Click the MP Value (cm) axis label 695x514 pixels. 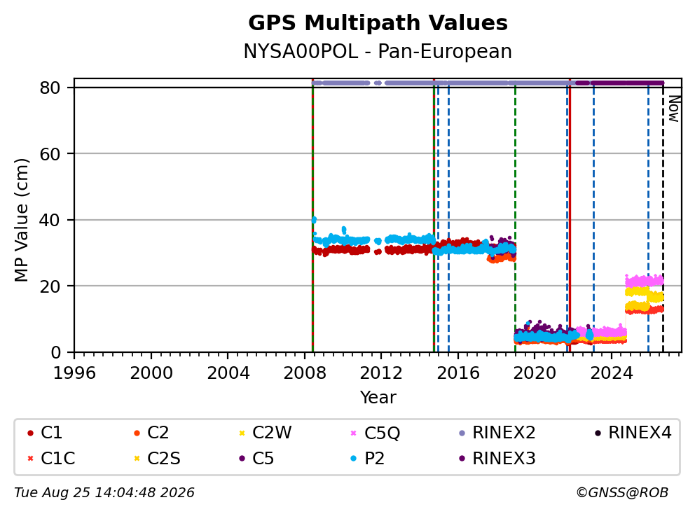pos(21,220)
